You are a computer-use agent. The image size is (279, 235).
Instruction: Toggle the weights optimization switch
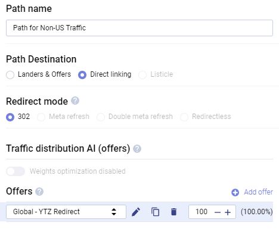point(15,171)
